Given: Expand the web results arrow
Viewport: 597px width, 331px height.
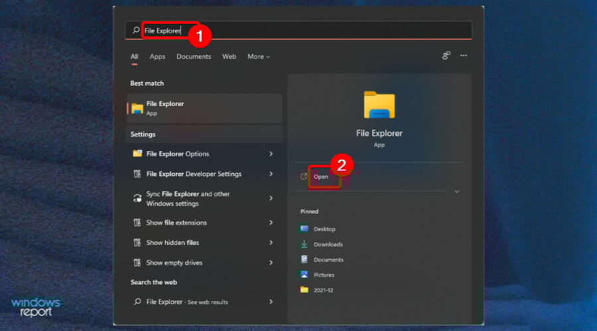Looking at the screenshot, I should point(271,302).
